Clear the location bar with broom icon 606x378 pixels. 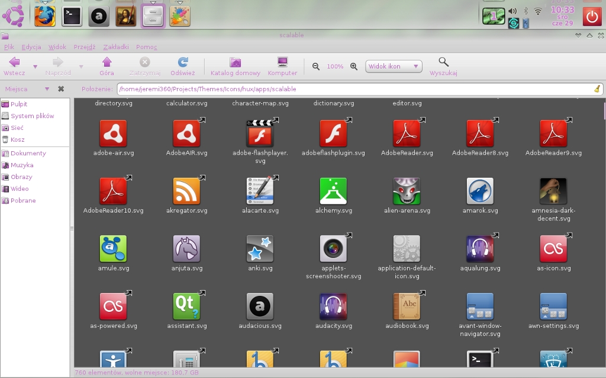point(598,89)
